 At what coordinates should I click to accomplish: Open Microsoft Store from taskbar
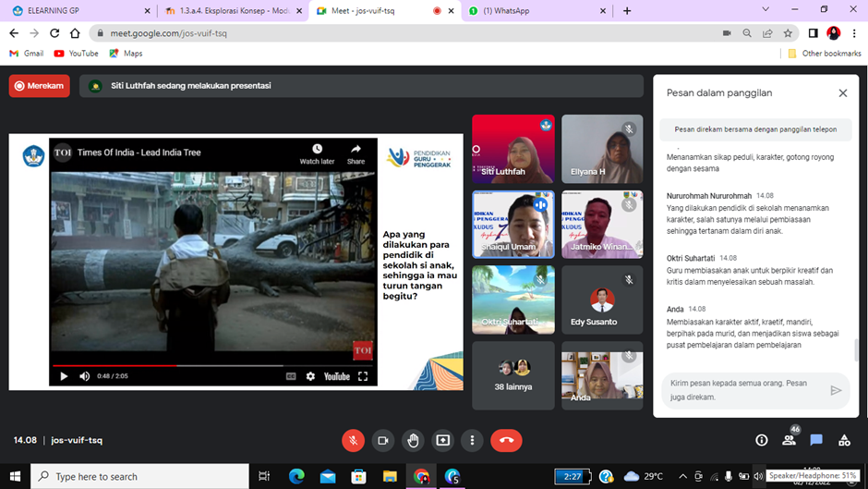click(358, 476)
